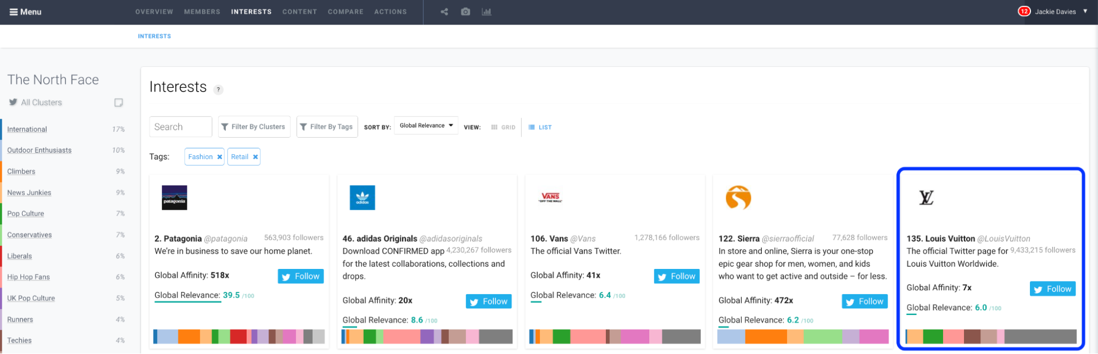Select the International cluster
The height and width of the screenshot is (354, 1098).
click(x=27, y=130)
